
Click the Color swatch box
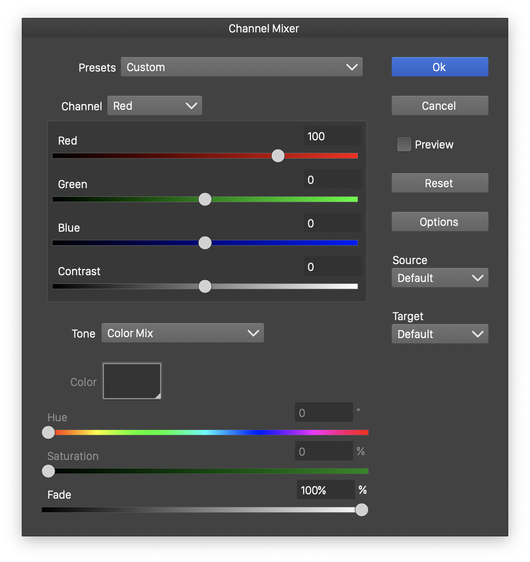132,381
